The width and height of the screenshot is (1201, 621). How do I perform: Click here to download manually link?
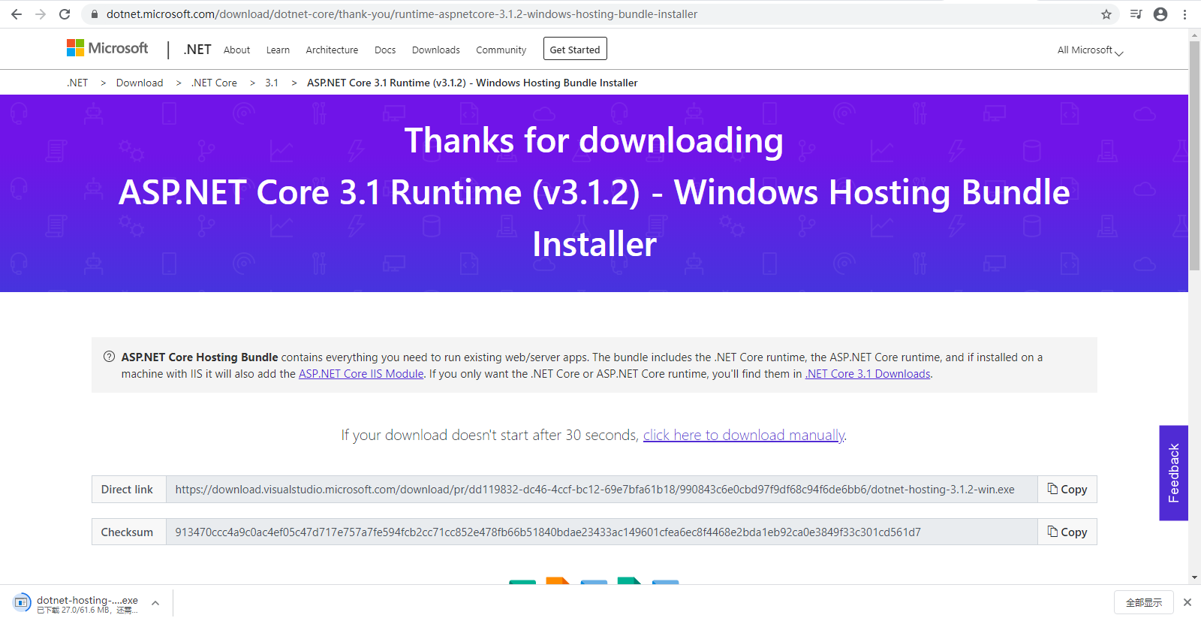click(x=744, y=435)
